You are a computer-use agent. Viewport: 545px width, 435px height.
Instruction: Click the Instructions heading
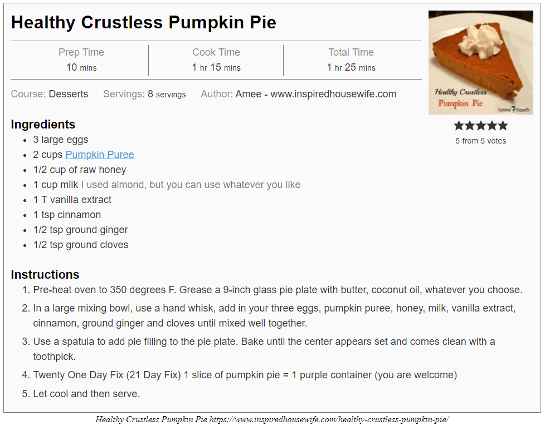click(45, 274)
